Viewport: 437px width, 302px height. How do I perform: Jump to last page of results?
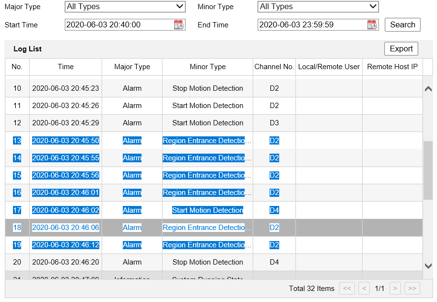pos(412,289)
